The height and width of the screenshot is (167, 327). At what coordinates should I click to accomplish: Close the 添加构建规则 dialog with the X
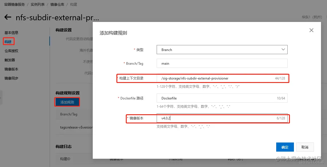point(311,30)
